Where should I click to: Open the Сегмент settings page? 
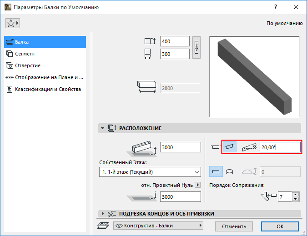(45, 54)
